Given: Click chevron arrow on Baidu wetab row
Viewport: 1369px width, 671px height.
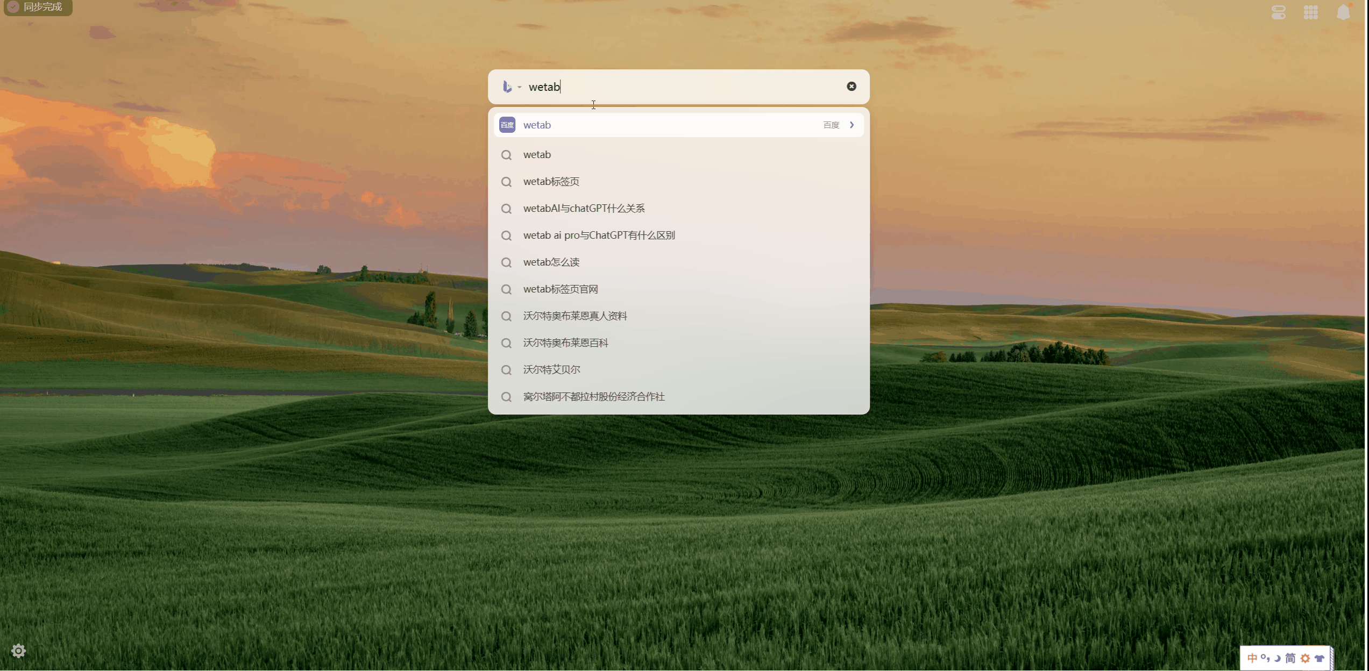Looking at the screenshot, I should pos(852,125).
